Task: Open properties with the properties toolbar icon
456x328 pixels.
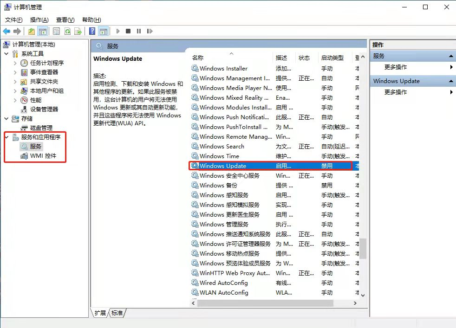Action: [57, 31]
